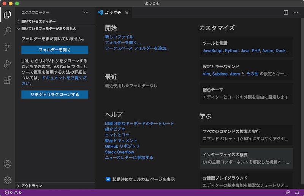
Task: Open the 配色テーマ card
Action: pyautogui.click(x=246, y=93)
